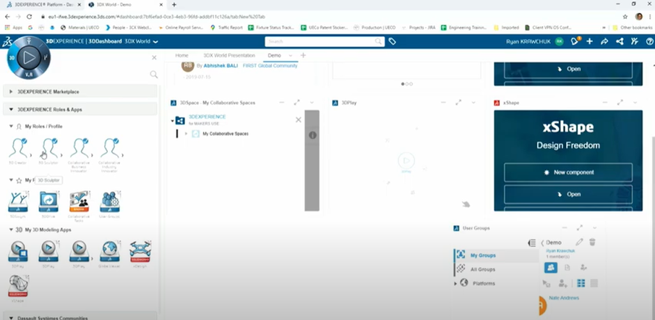
Task: Select the Collaborative Industry Innovator role
Action: pyautogui.click(x=110, y=148)
